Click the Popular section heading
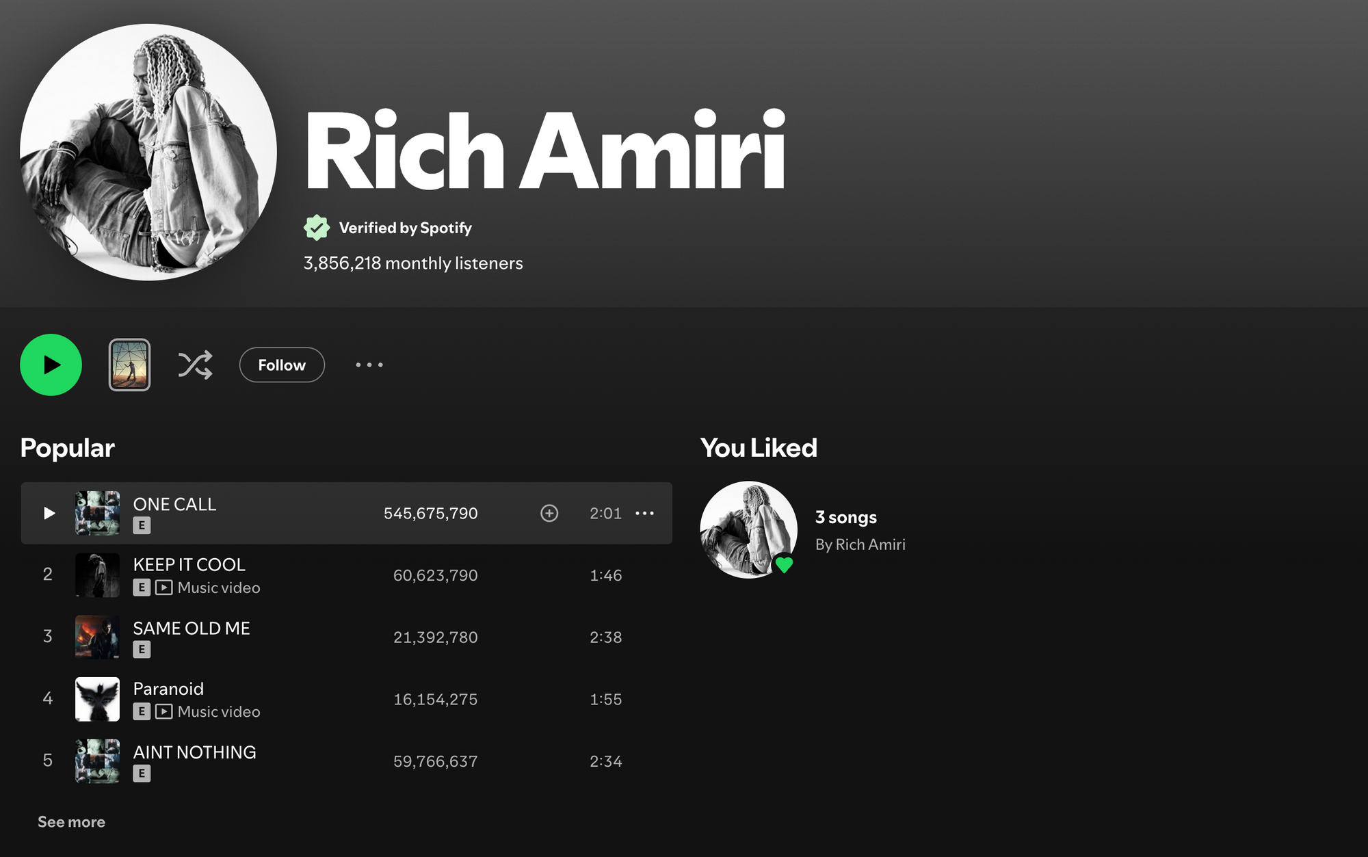Screen dimensions: 1368x857 (x=67, y=448)
